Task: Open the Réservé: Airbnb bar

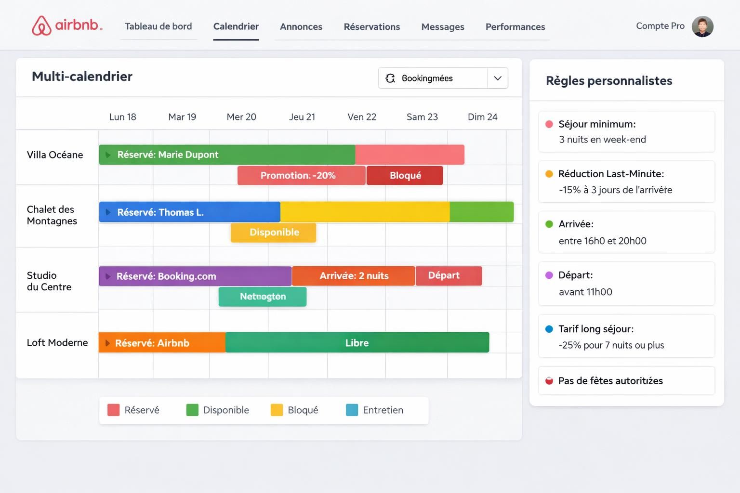Action: pyautogui.click(x=162, y=343)
